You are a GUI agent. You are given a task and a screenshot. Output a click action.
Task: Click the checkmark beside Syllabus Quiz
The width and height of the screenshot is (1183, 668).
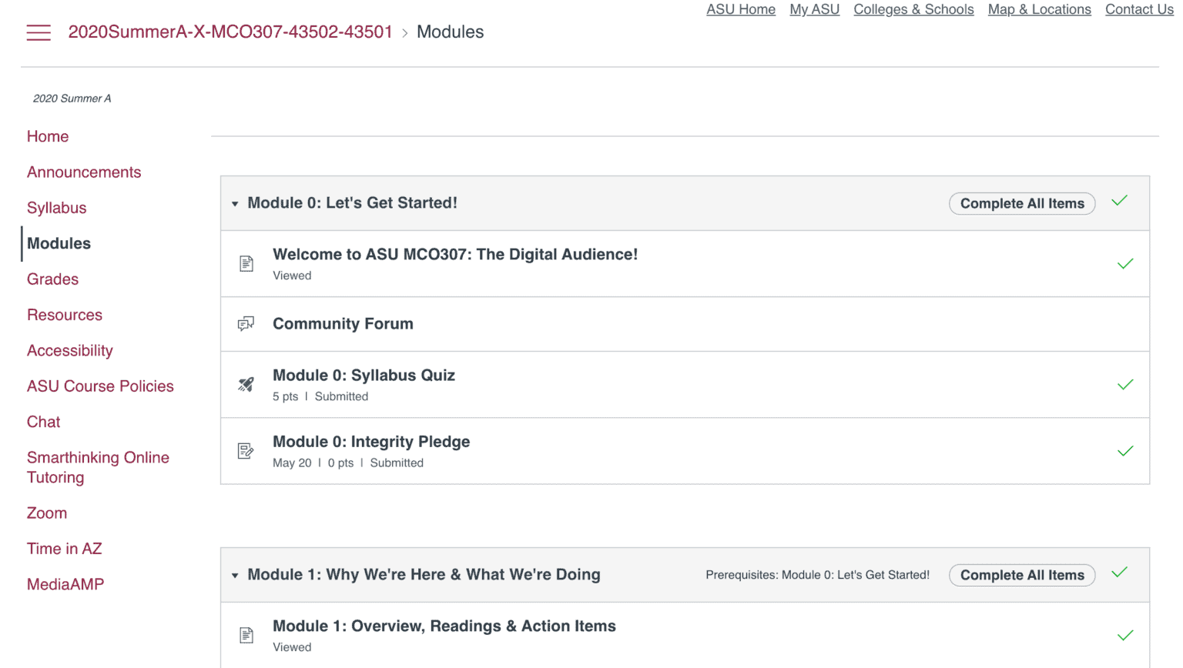pyautogui.click(x=1124, y=384)
